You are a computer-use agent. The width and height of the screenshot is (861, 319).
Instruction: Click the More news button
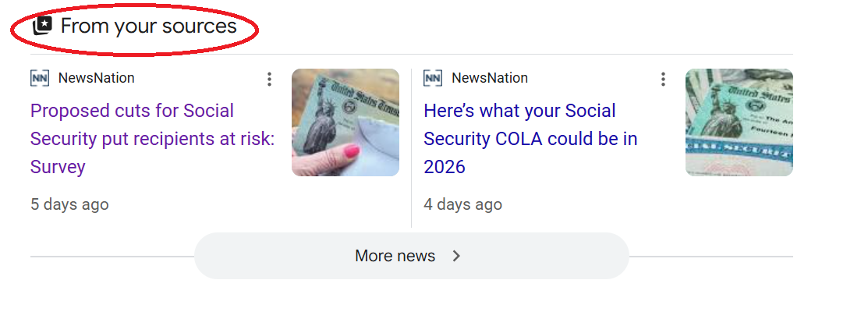[x=395, y=256]
